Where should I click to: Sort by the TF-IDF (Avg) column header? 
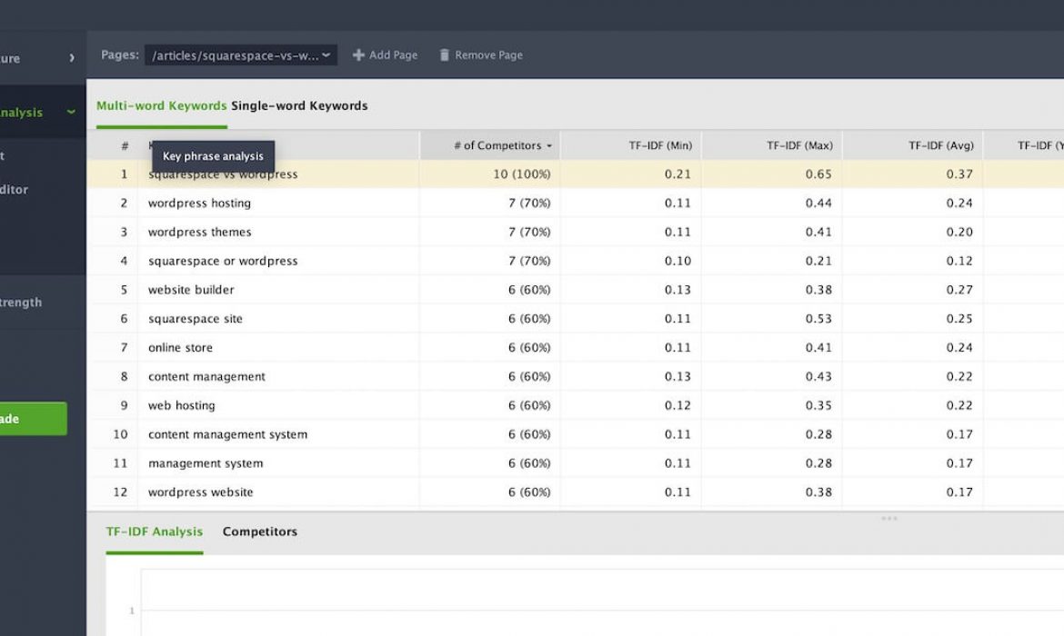click(913, 145)
